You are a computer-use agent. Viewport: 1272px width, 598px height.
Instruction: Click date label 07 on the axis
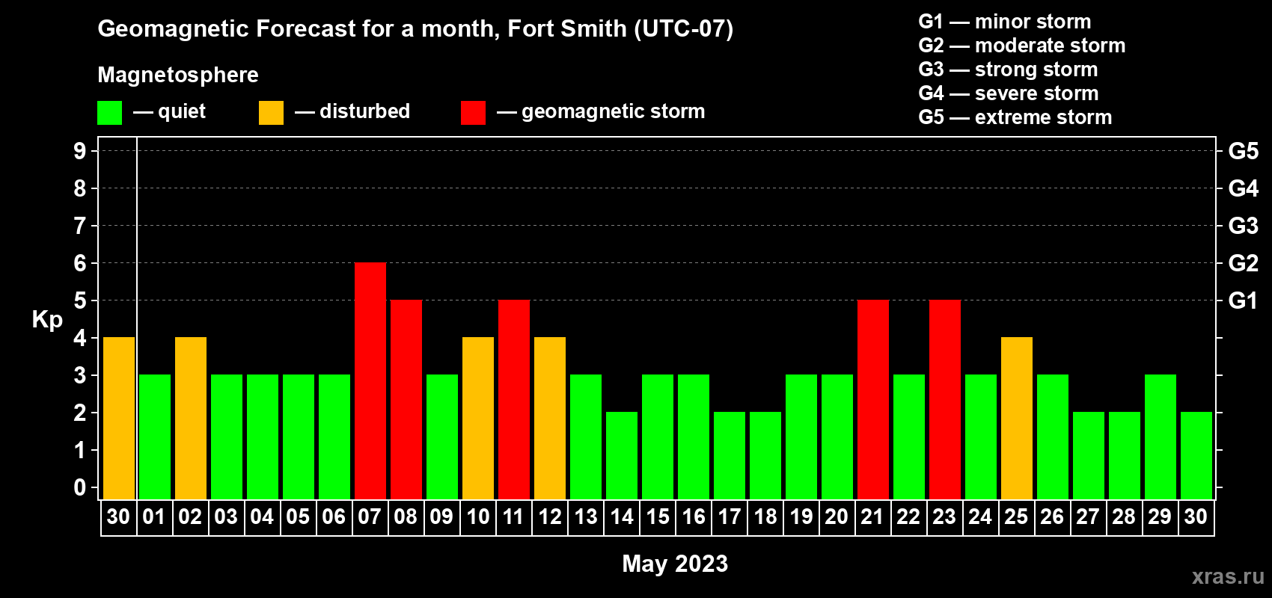pos(370,517)
